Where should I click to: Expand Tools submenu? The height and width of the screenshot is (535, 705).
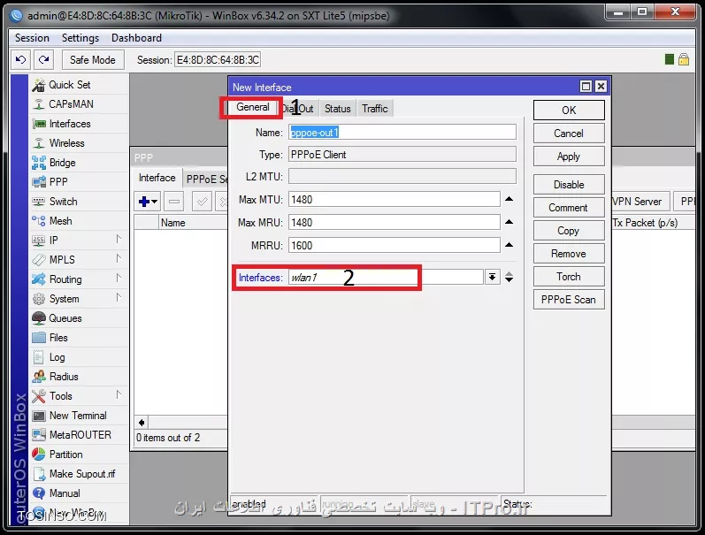point(119,394)
